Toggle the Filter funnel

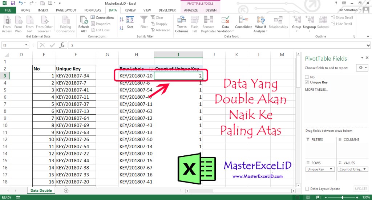(144, 22)
